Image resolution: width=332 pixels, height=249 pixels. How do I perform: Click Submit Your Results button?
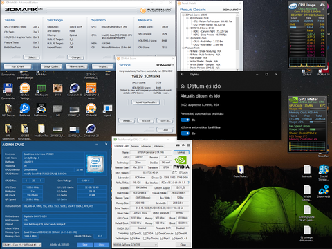click(x=146, y=102)
